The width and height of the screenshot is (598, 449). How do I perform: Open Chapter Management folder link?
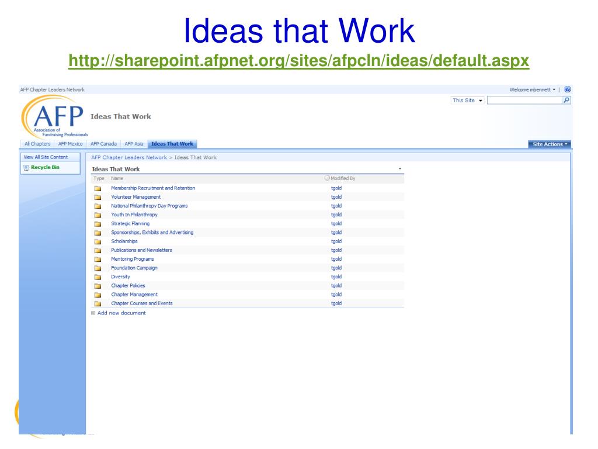[x=134, y=295]
